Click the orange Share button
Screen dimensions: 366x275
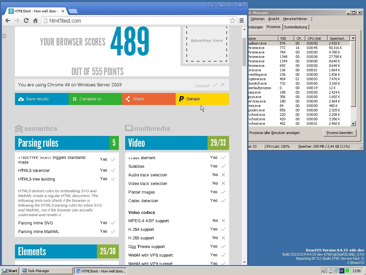149,99
